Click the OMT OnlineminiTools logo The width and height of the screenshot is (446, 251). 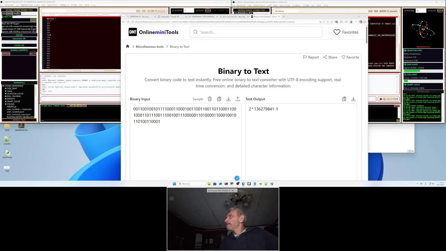[153, 32]
